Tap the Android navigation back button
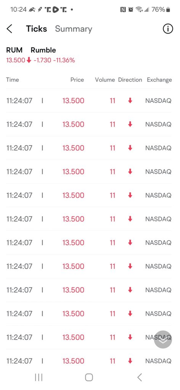 click(x=140, y=377)
